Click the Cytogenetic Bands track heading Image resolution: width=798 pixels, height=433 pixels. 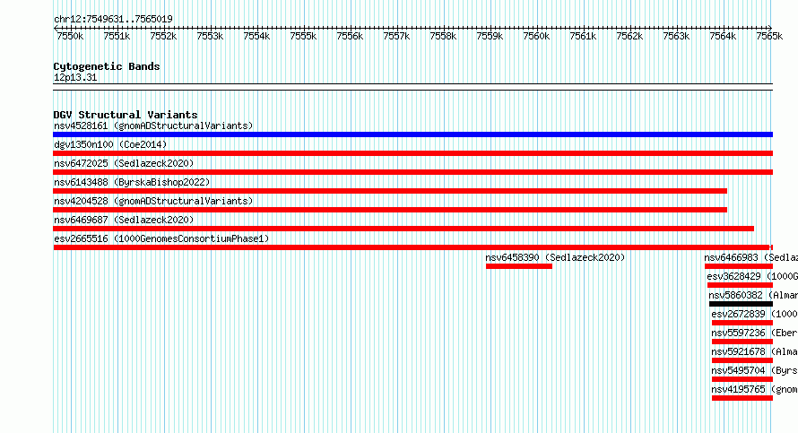pos(107,66)
